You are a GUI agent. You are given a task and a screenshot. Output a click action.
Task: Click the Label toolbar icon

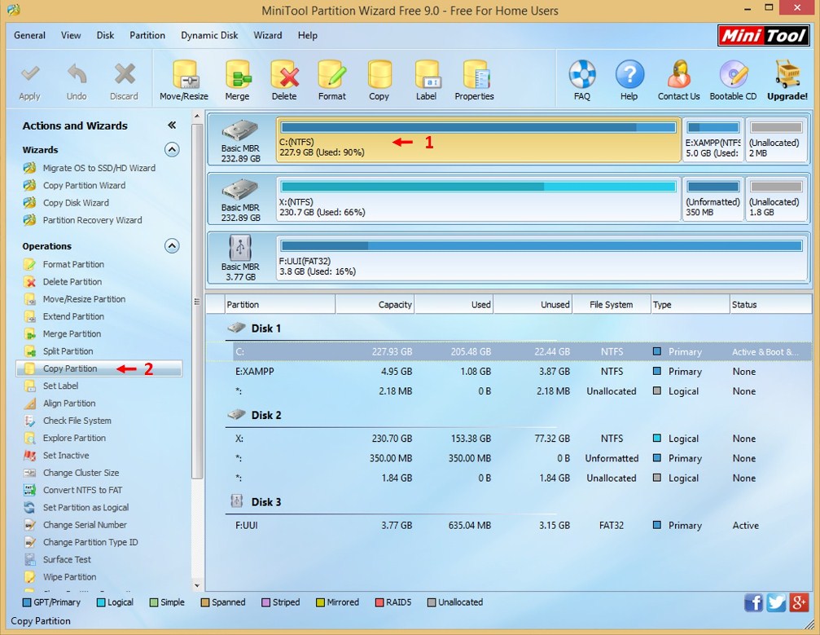tap(426, 74)
